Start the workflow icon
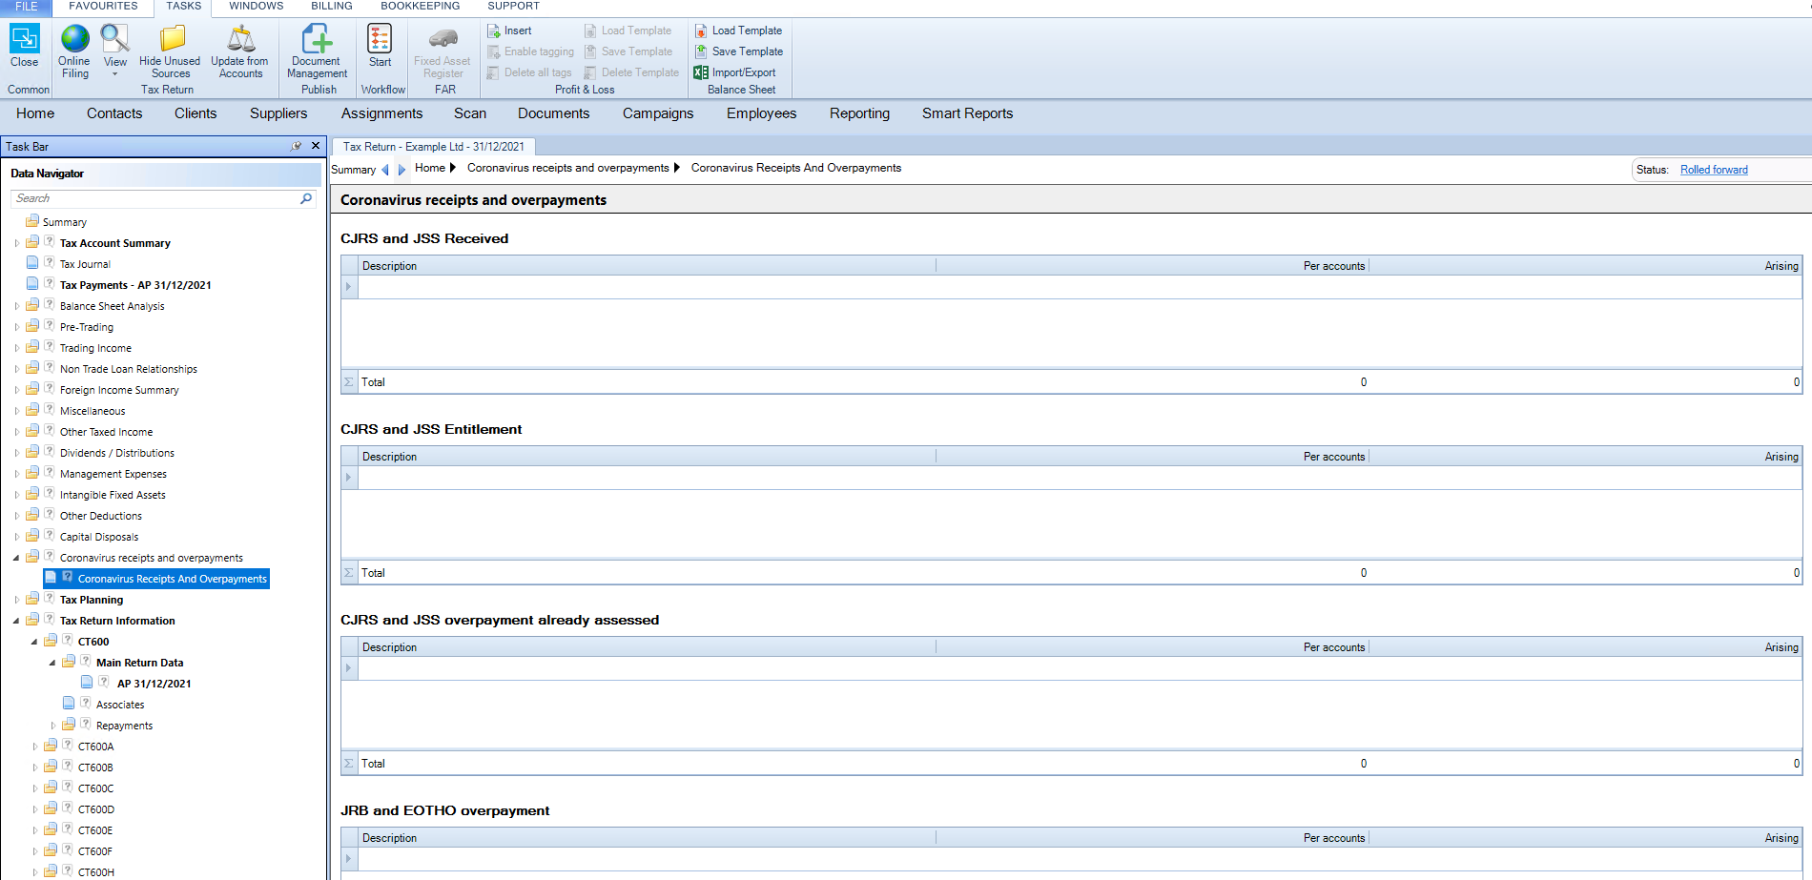This screenshot has width=1812, height=880. tap(380, 38)
